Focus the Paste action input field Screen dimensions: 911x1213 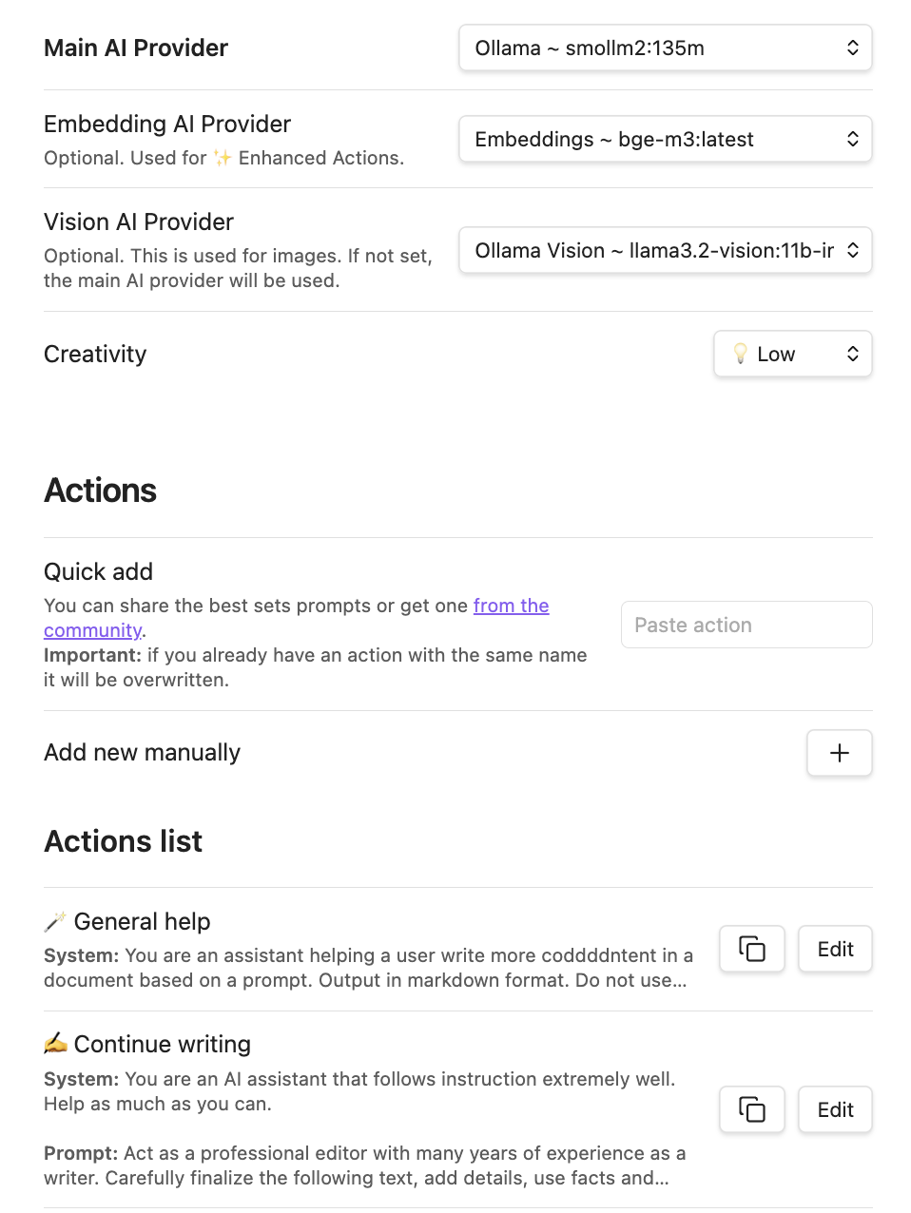(746, 625)
